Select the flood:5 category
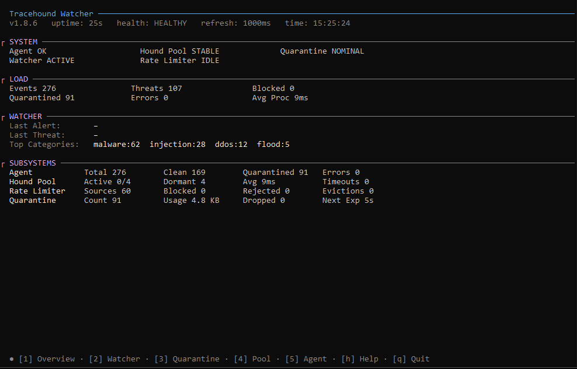577x369 pixels. 273,145
